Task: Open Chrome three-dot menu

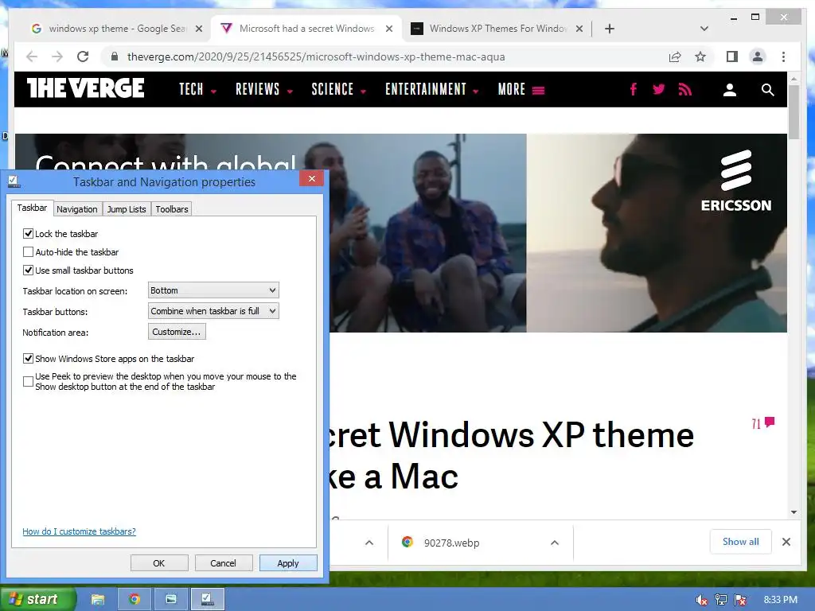Action: [783, 56]
